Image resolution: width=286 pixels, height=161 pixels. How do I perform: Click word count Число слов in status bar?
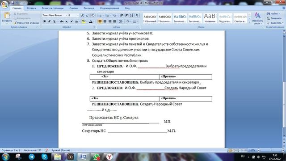(x=33, y=150)
